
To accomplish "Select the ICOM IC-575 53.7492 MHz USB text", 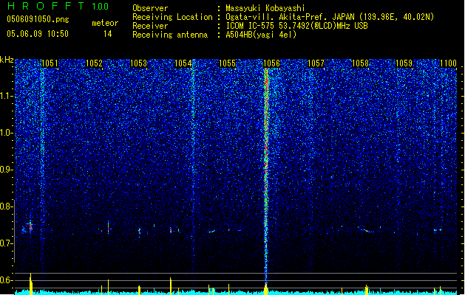I will click(x=297, y=26).
